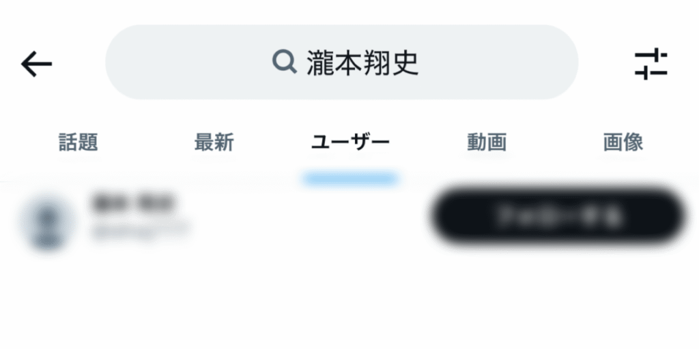Open the 動画 tab
This screenshot has width=699, height=349.
pyautogui.click(x=487, y=142)
